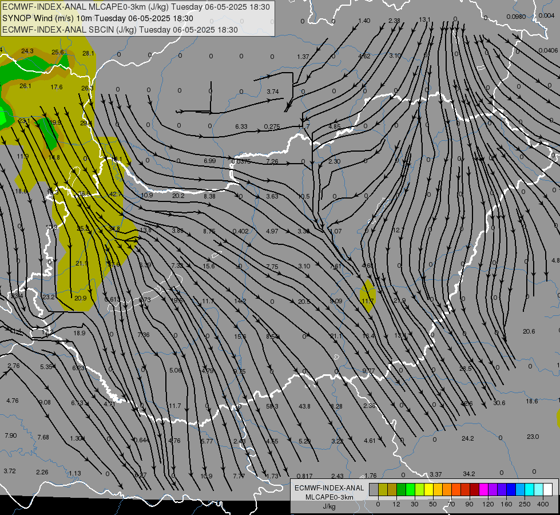Click the legend tick label '12'
The width and height of the screenshot is (560, 515).
point(396,504)
